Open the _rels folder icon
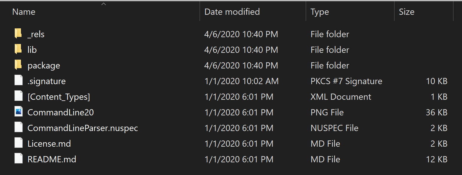The image size is (462, 175). pyautogui.click(x=18, y=34)
